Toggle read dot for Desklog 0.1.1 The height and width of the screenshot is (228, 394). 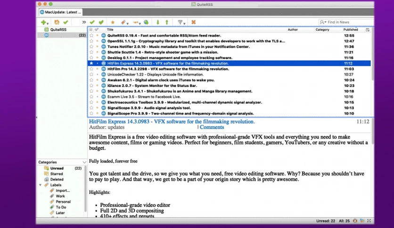(x=98, y=58)
